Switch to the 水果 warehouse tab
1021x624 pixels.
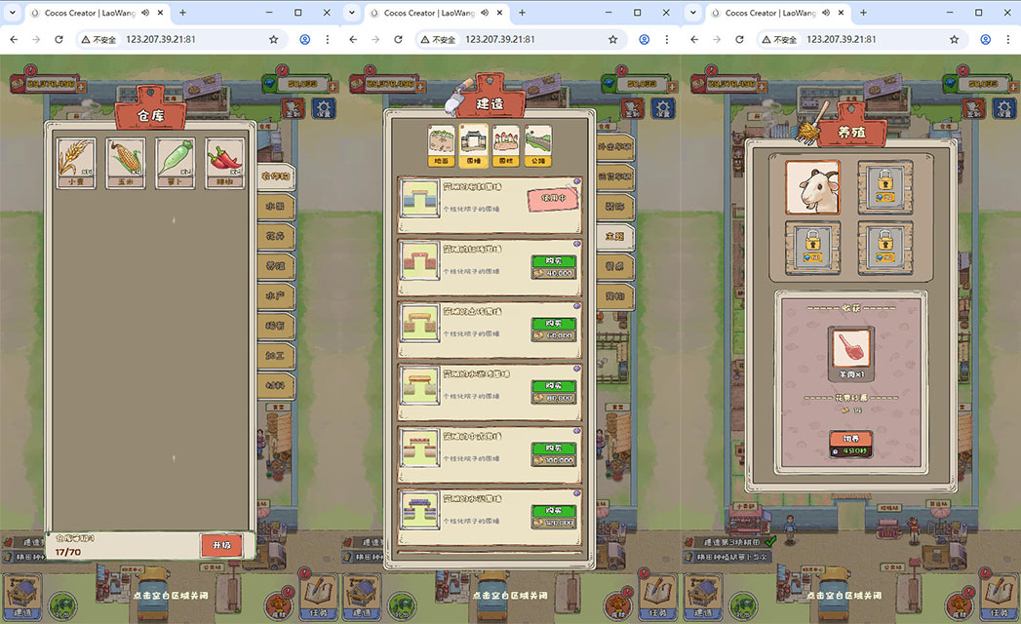[275, 207]
